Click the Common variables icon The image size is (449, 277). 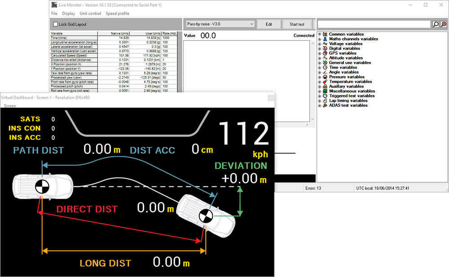325,34
